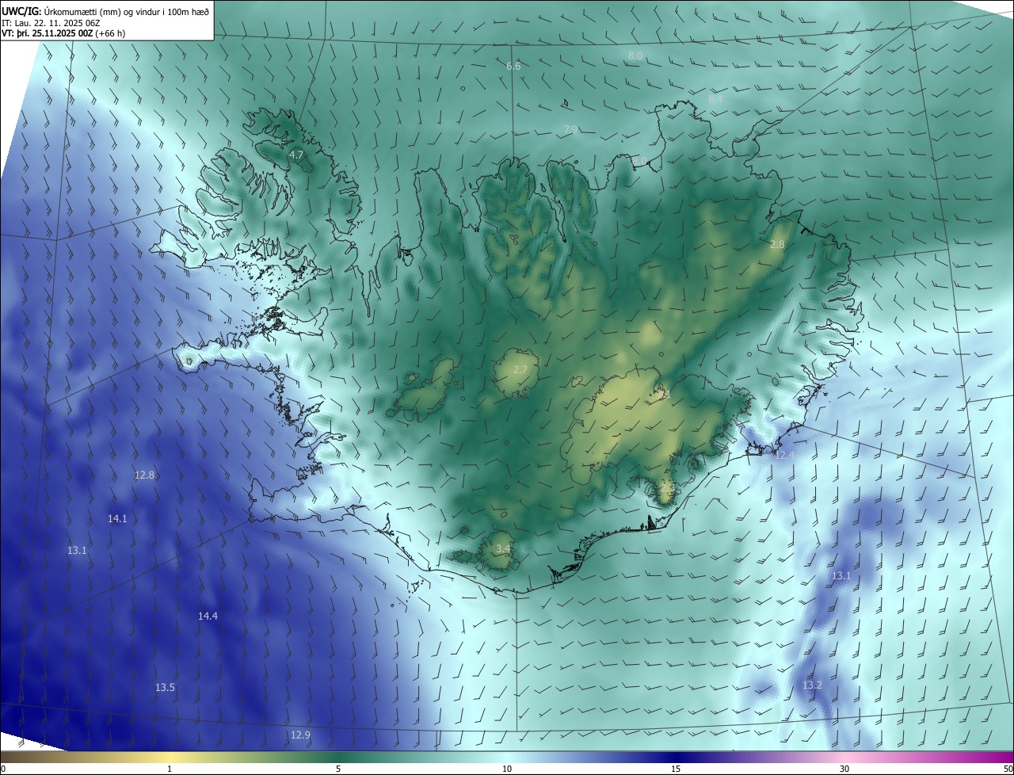Image resolution: width=1014 pixels, height=775 pixels.
Task: Pick the 13.1 label above the 13.2 value
Action: point(841,575)
